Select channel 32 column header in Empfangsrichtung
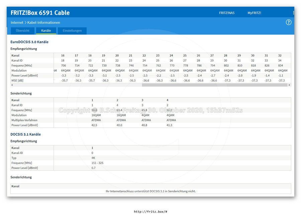The image size is (301, 220). 280,56
